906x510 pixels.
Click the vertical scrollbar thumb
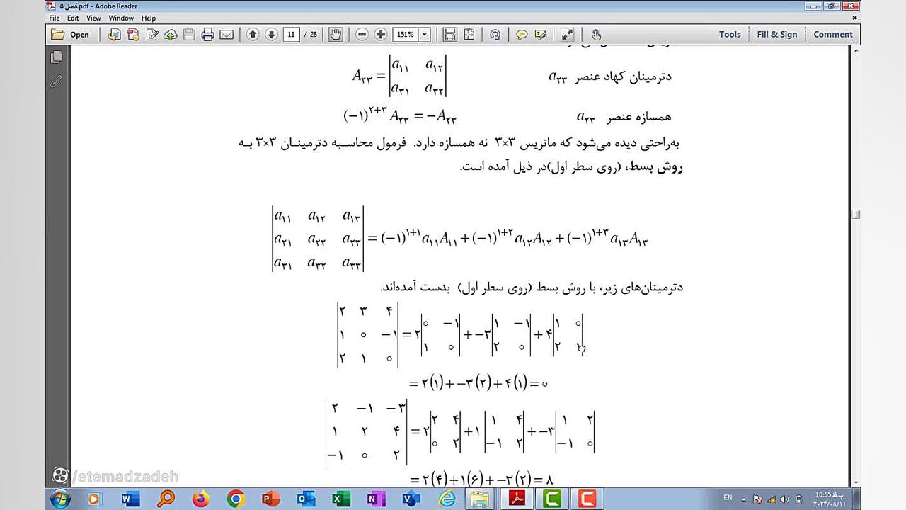click(856, 214)
